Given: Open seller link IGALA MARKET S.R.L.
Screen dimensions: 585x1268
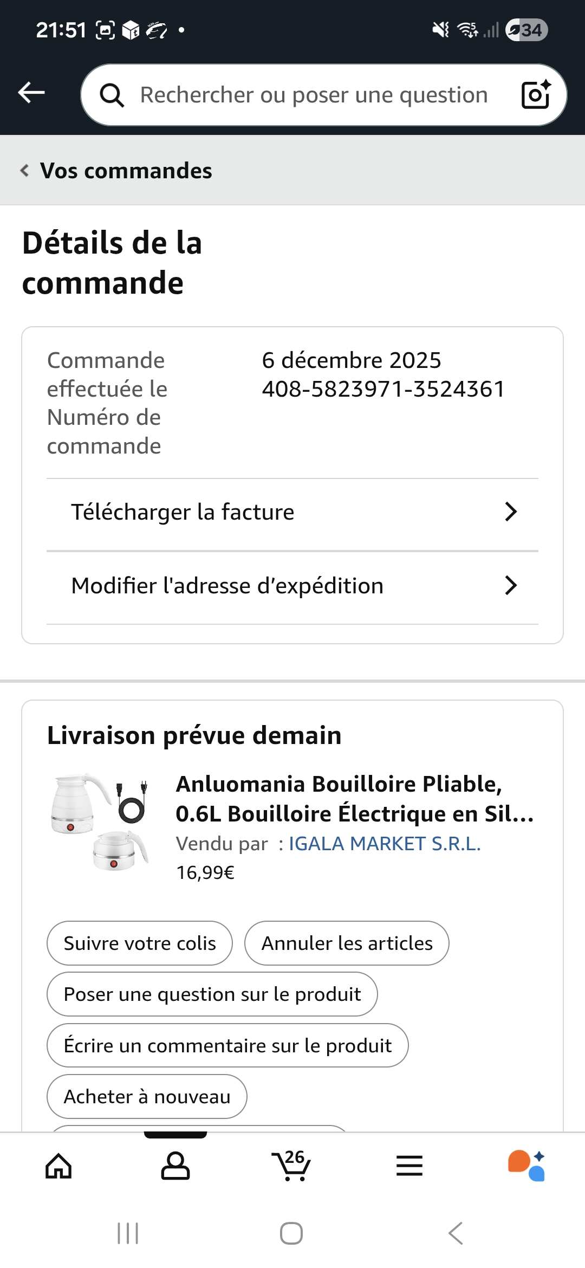Looking at the screenshot, I should 385,844.
